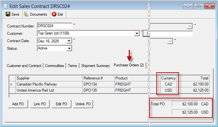Click the window title document icon
The width and height of the screenshot is (218, 127).
pos(6,6)
